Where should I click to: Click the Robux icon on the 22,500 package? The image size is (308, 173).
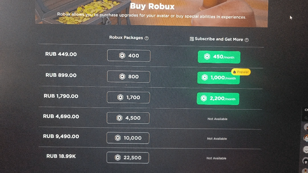[118, 158]
